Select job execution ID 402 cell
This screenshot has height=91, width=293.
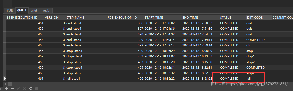point(125,56)
